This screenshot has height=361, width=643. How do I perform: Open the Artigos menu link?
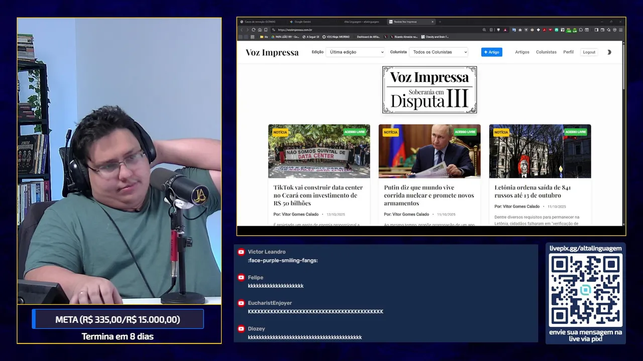[522, 52]
